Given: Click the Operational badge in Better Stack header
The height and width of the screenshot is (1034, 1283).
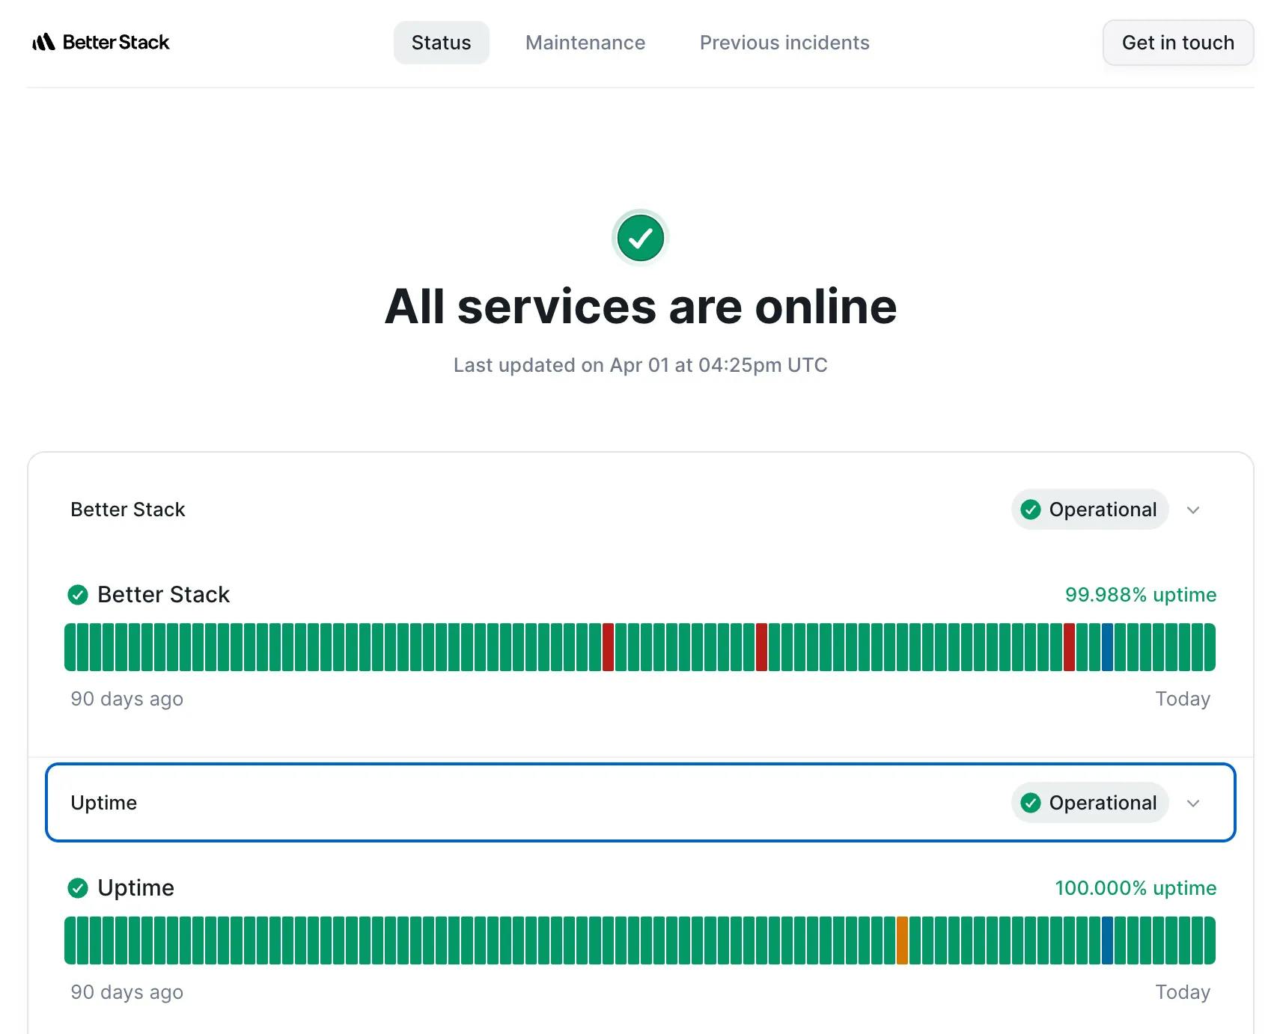Looking at the screenshot, I should pos(1090,510).
